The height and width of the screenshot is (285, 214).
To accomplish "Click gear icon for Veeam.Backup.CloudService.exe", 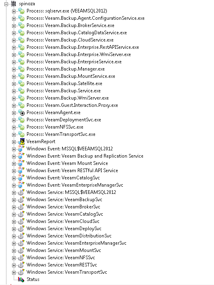I will pos(21,40).
